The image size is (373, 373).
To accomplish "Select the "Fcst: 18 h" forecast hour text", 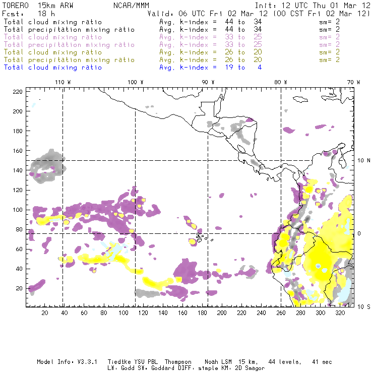I will coord(29,14).
